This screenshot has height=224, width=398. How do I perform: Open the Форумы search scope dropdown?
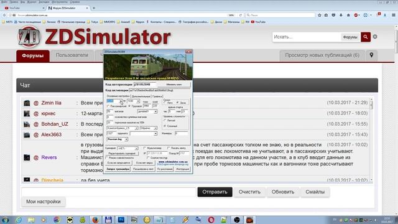tap(350, 37)
